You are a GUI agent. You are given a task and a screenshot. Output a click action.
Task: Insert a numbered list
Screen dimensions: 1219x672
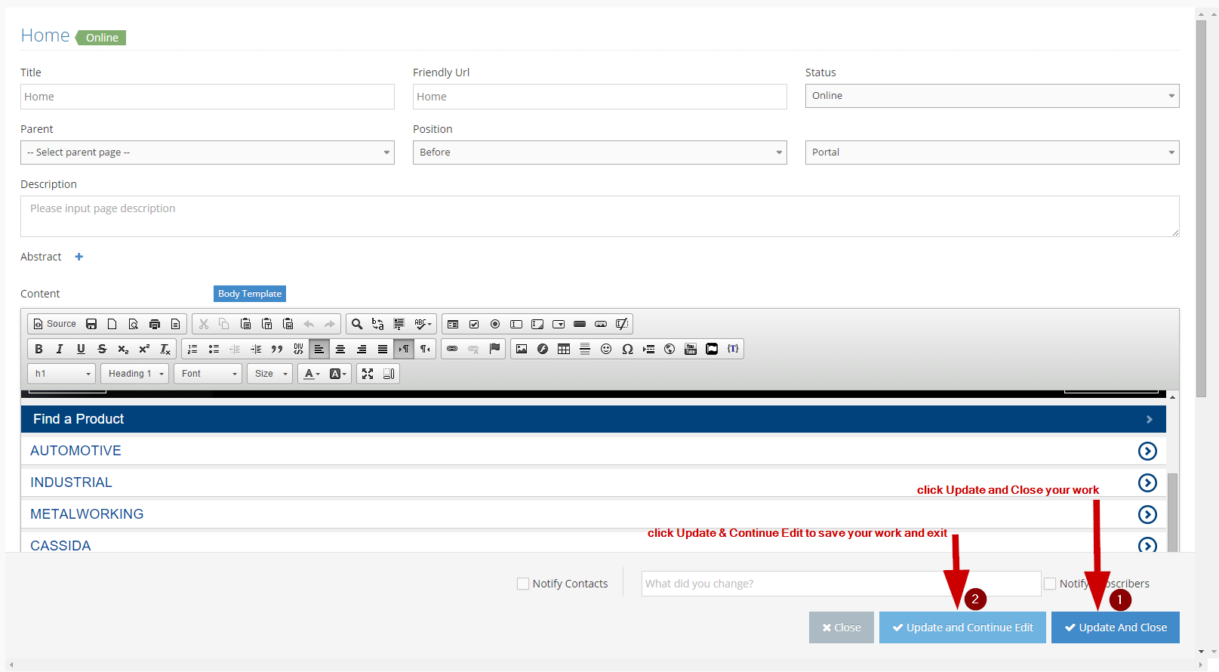click(192, 349)
